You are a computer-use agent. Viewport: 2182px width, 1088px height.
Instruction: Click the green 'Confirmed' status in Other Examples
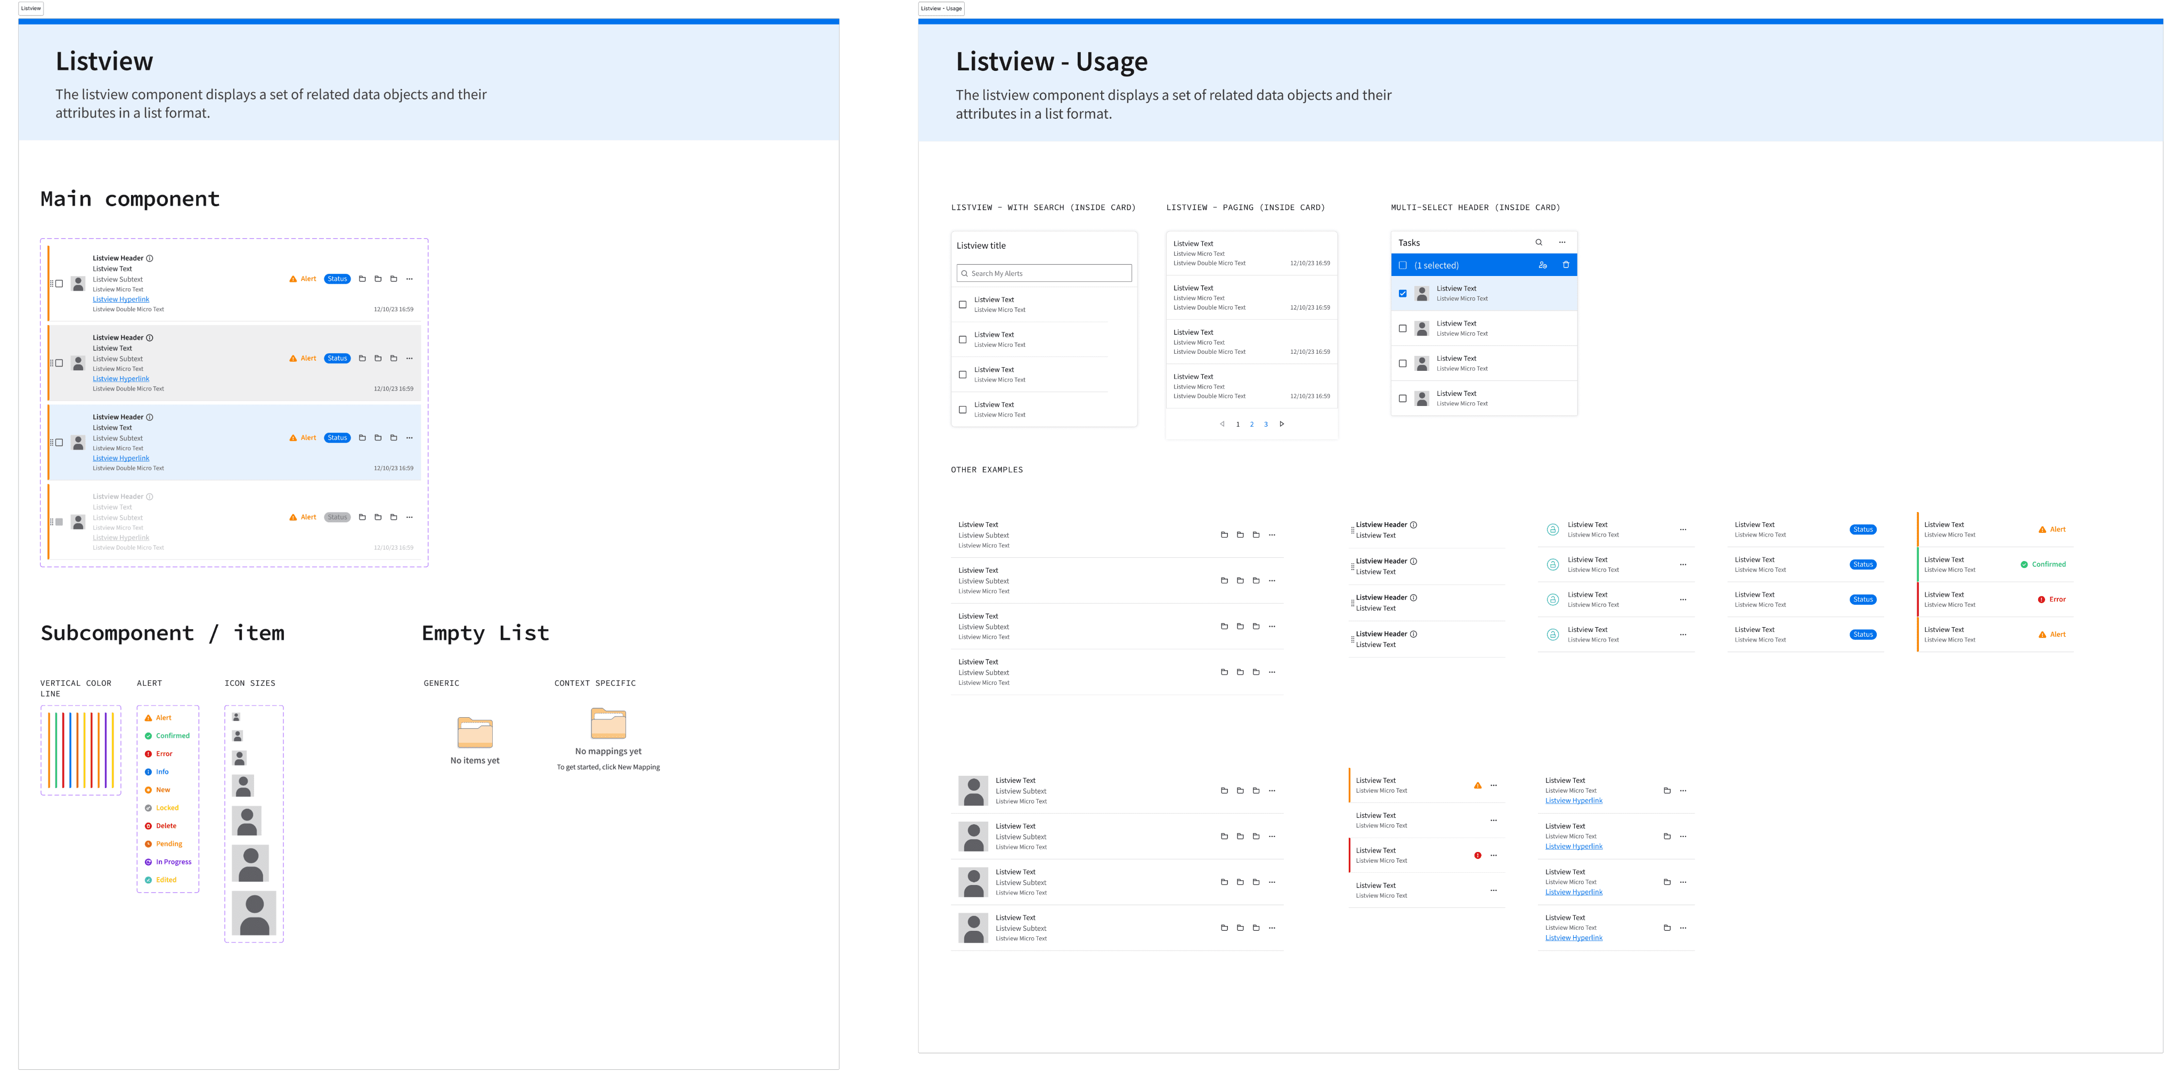pyautogui.click(x=2043, y=564)
